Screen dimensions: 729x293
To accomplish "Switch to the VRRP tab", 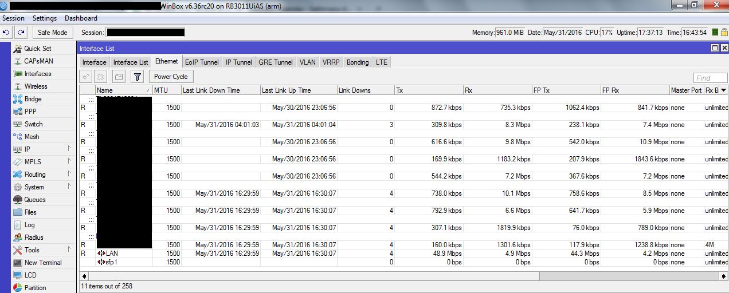I will pyautogui.click(x=331, y=62).
